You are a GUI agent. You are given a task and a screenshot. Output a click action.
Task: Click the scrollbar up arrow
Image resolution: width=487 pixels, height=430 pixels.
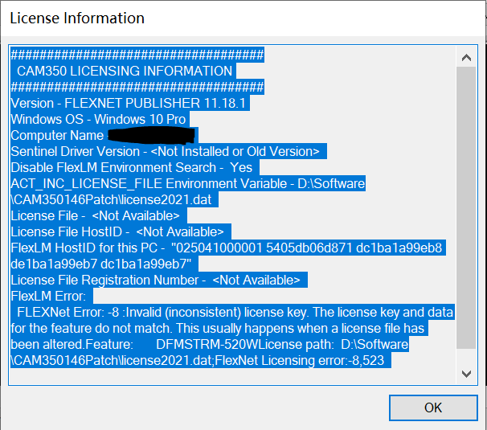pos(466,58)
